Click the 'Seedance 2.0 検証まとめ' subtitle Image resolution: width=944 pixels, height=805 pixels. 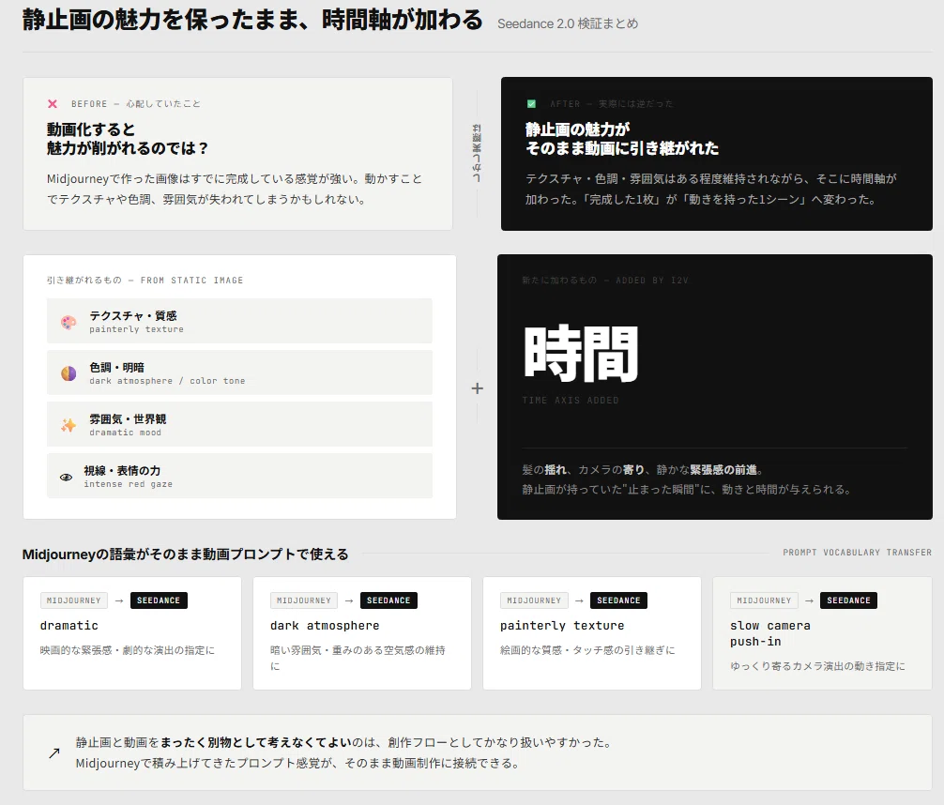pos(568,23)
